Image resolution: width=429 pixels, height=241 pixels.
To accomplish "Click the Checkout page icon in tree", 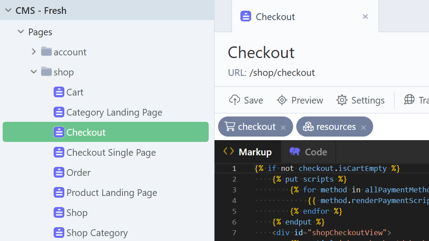I will [59, 132].
